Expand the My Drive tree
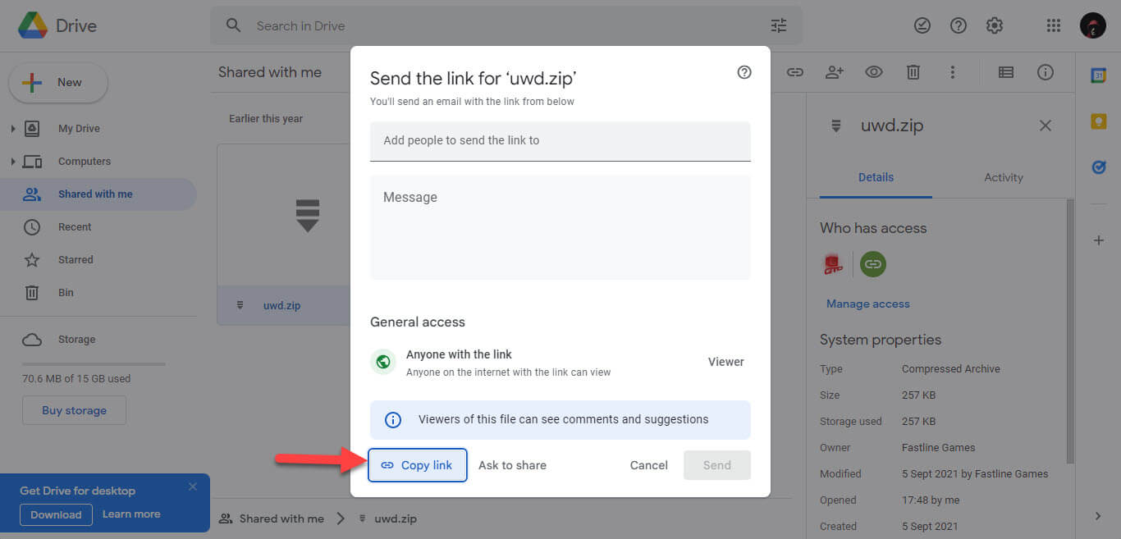The height and width of the screenshot is (539, 1121). coord(12,129)
